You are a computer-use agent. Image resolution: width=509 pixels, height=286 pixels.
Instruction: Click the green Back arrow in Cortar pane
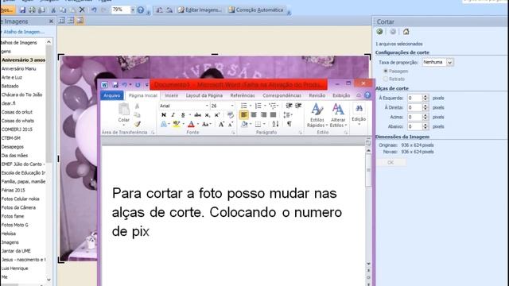379,32
